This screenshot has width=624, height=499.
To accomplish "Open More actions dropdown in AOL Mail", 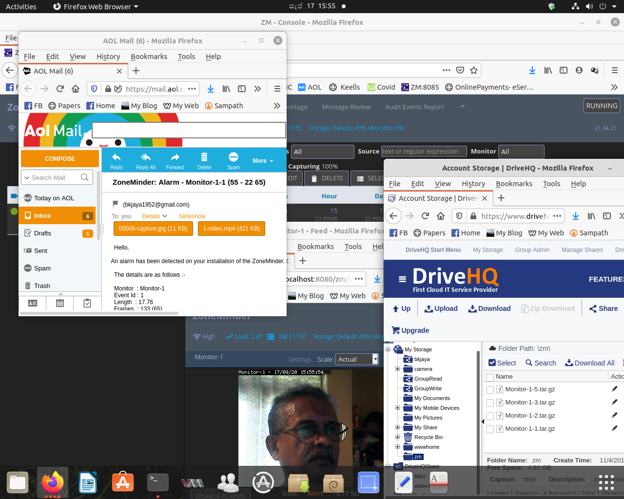I will click(263, 161).
